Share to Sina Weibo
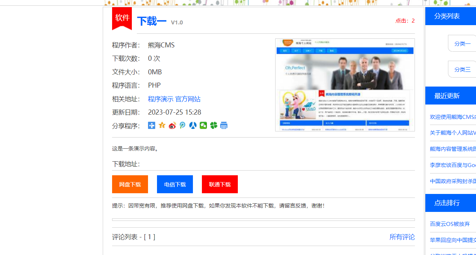The width and height of the screenshot is (476, 255). coord(172,125)
